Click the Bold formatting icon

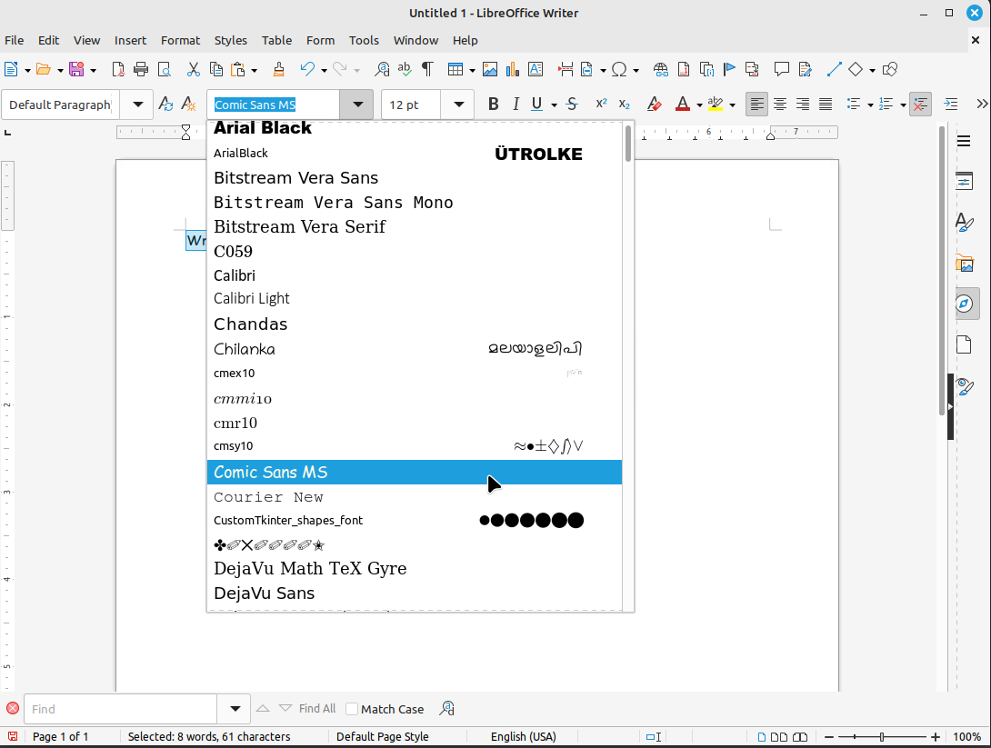pyautogui.click(x=494, y=105)
